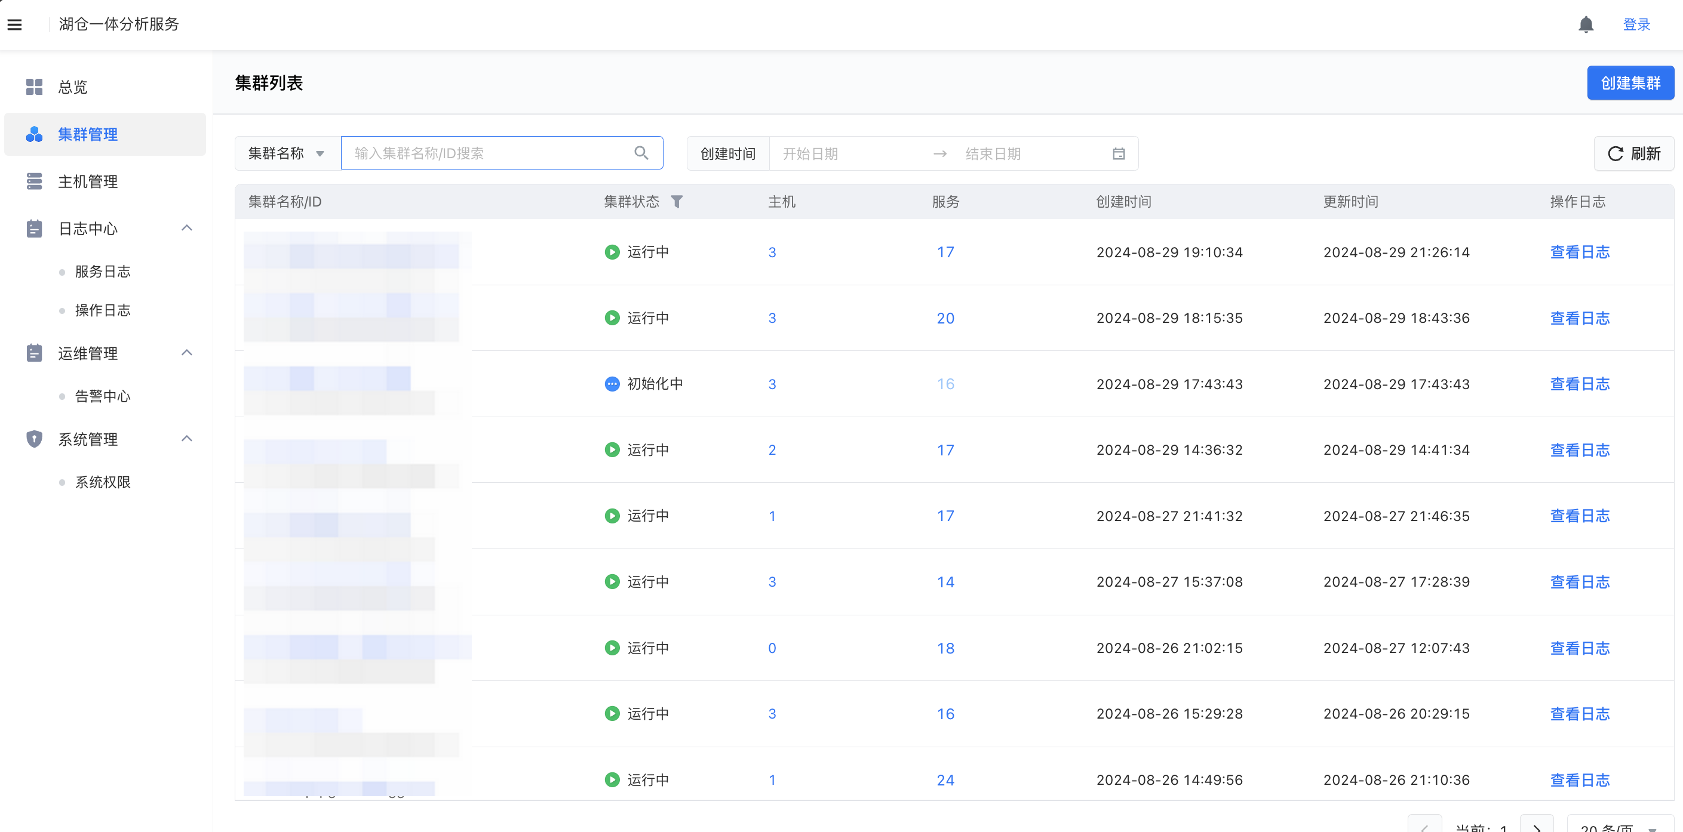Collapse the 日志中心 section chevron
The width and height of the screenshot is (1683, 832).
click(187, 228)
